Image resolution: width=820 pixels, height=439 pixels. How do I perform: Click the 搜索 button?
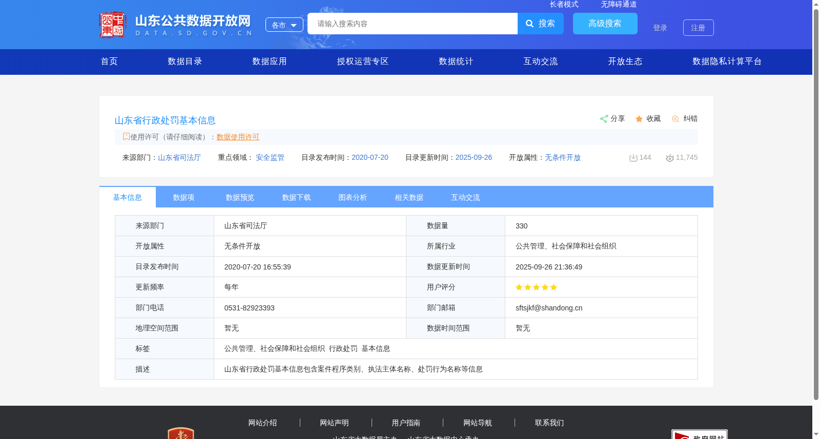(541, 24)
